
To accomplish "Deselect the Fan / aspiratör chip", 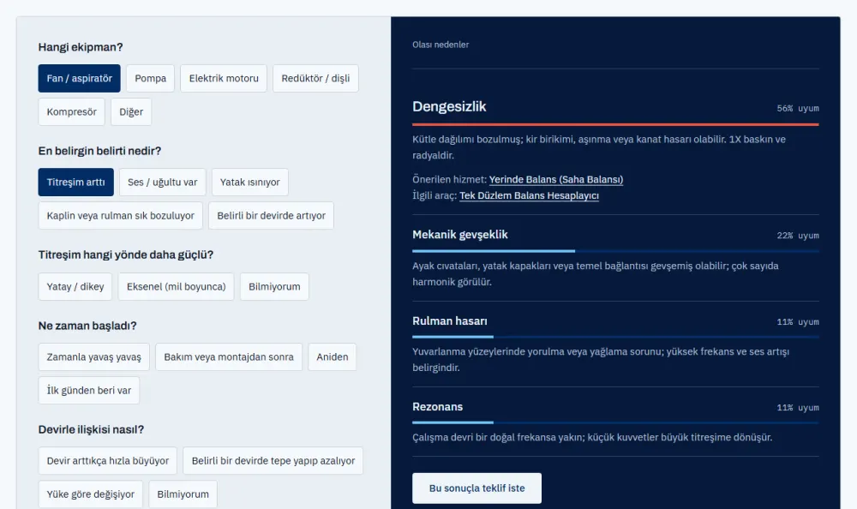I will pos(79,78).
